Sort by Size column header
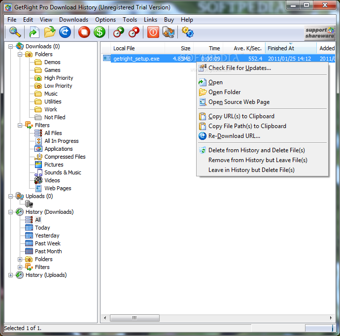Screen dimensions: 340x336 click(179, 48)
